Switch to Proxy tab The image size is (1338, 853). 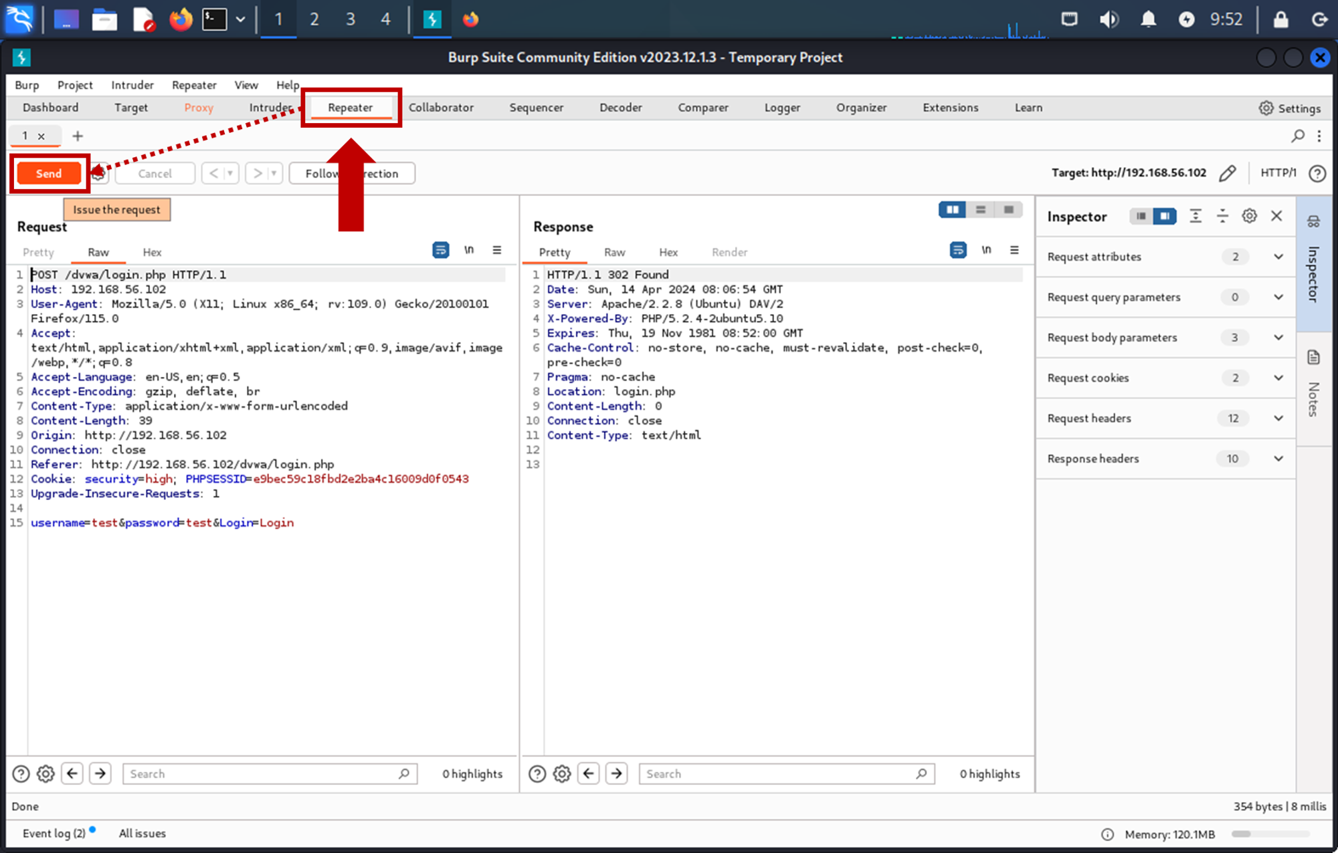[x=199, y=108]
